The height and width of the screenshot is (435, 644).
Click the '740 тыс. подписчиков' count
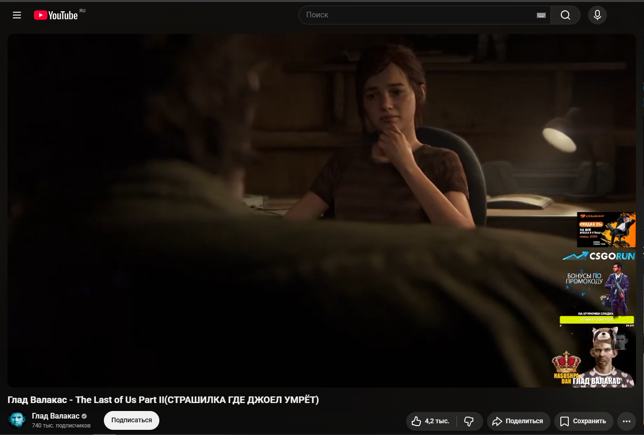[61, 426]
